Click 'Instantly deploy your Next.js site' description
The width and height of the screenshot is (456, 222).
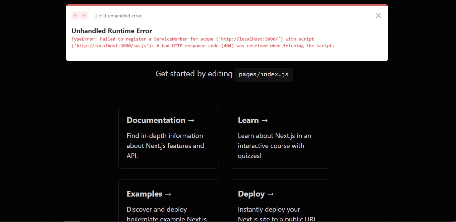pos(277,214)
